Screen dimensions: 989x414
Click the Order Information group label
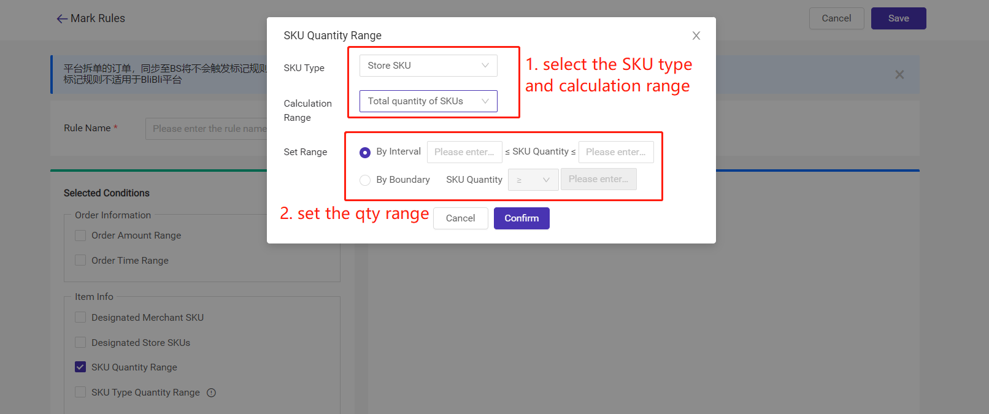pos(113,215)
